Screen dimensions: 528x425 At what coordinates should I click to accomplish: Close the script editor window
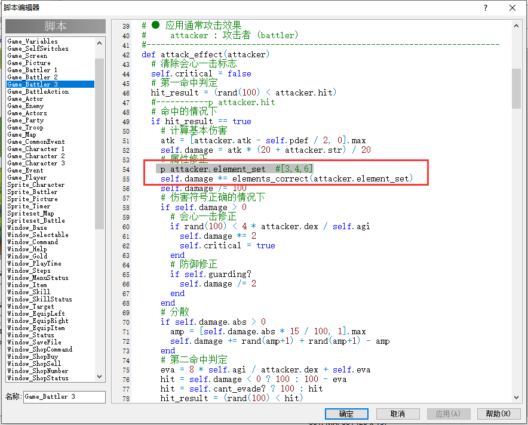(512, 8)
